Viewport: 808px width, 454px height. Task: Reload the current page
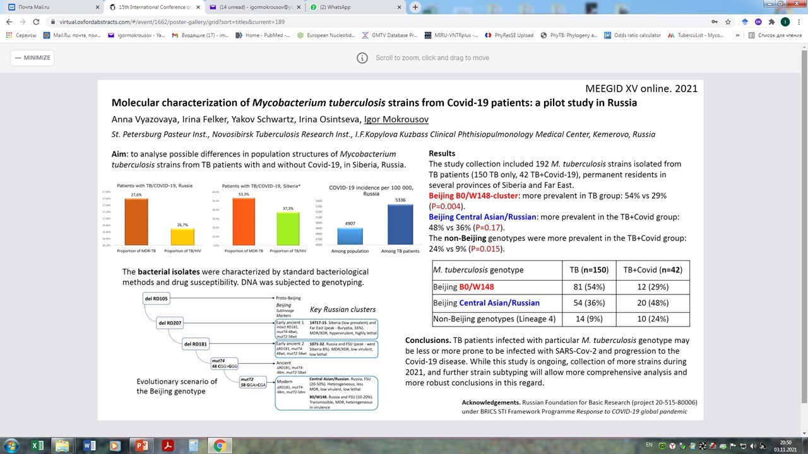coord(36,21)
